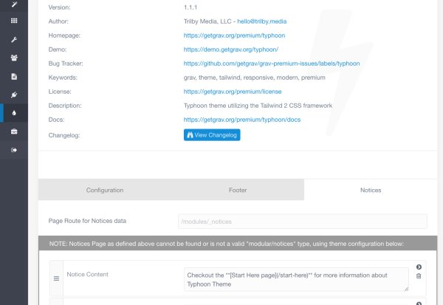This screenshot has height=305, width=443.
Task: Open Plugins plug icon in sidebar
Action: [14, 95]
